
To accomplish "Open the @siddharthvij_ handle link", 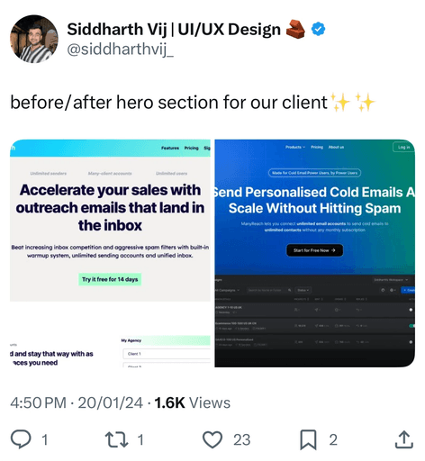I will [x=120, y=50].
